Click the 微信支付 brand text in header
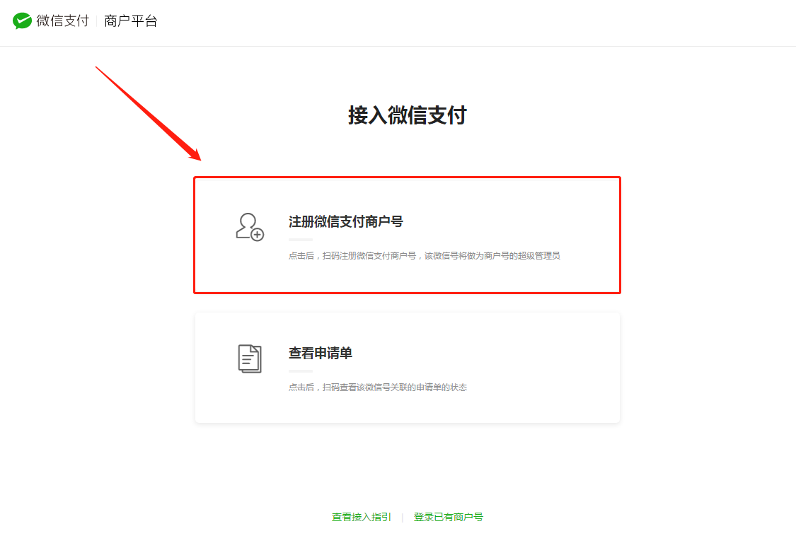The height and width of the screenshot is (548, 796). [63, 21]
